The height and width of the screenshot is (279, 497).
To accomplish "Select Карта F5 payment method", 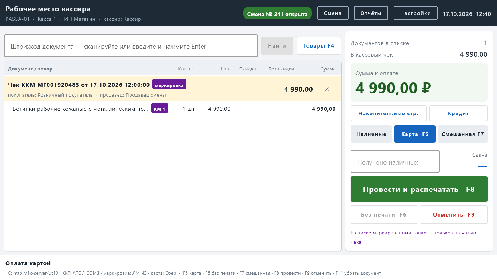I will pyautogui.click(x=415, y=134).
